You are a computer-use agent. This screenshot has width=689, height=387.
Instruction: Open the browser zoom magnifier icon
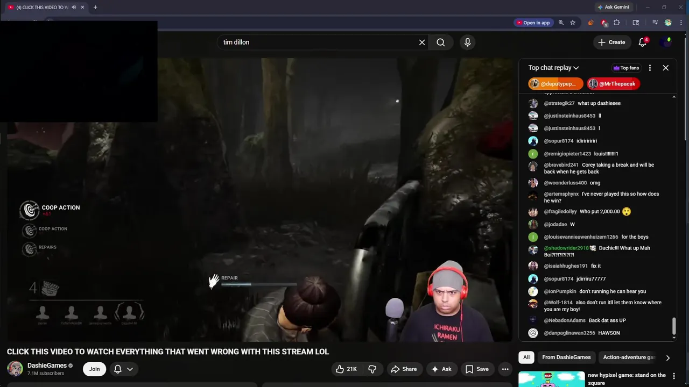point(561,23)
